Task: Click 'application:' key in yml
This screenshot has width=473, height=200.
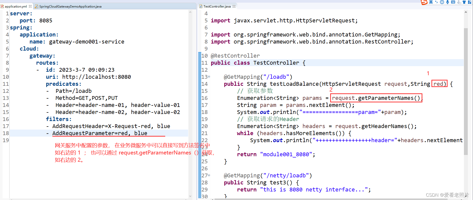Action: coord(39,35)
